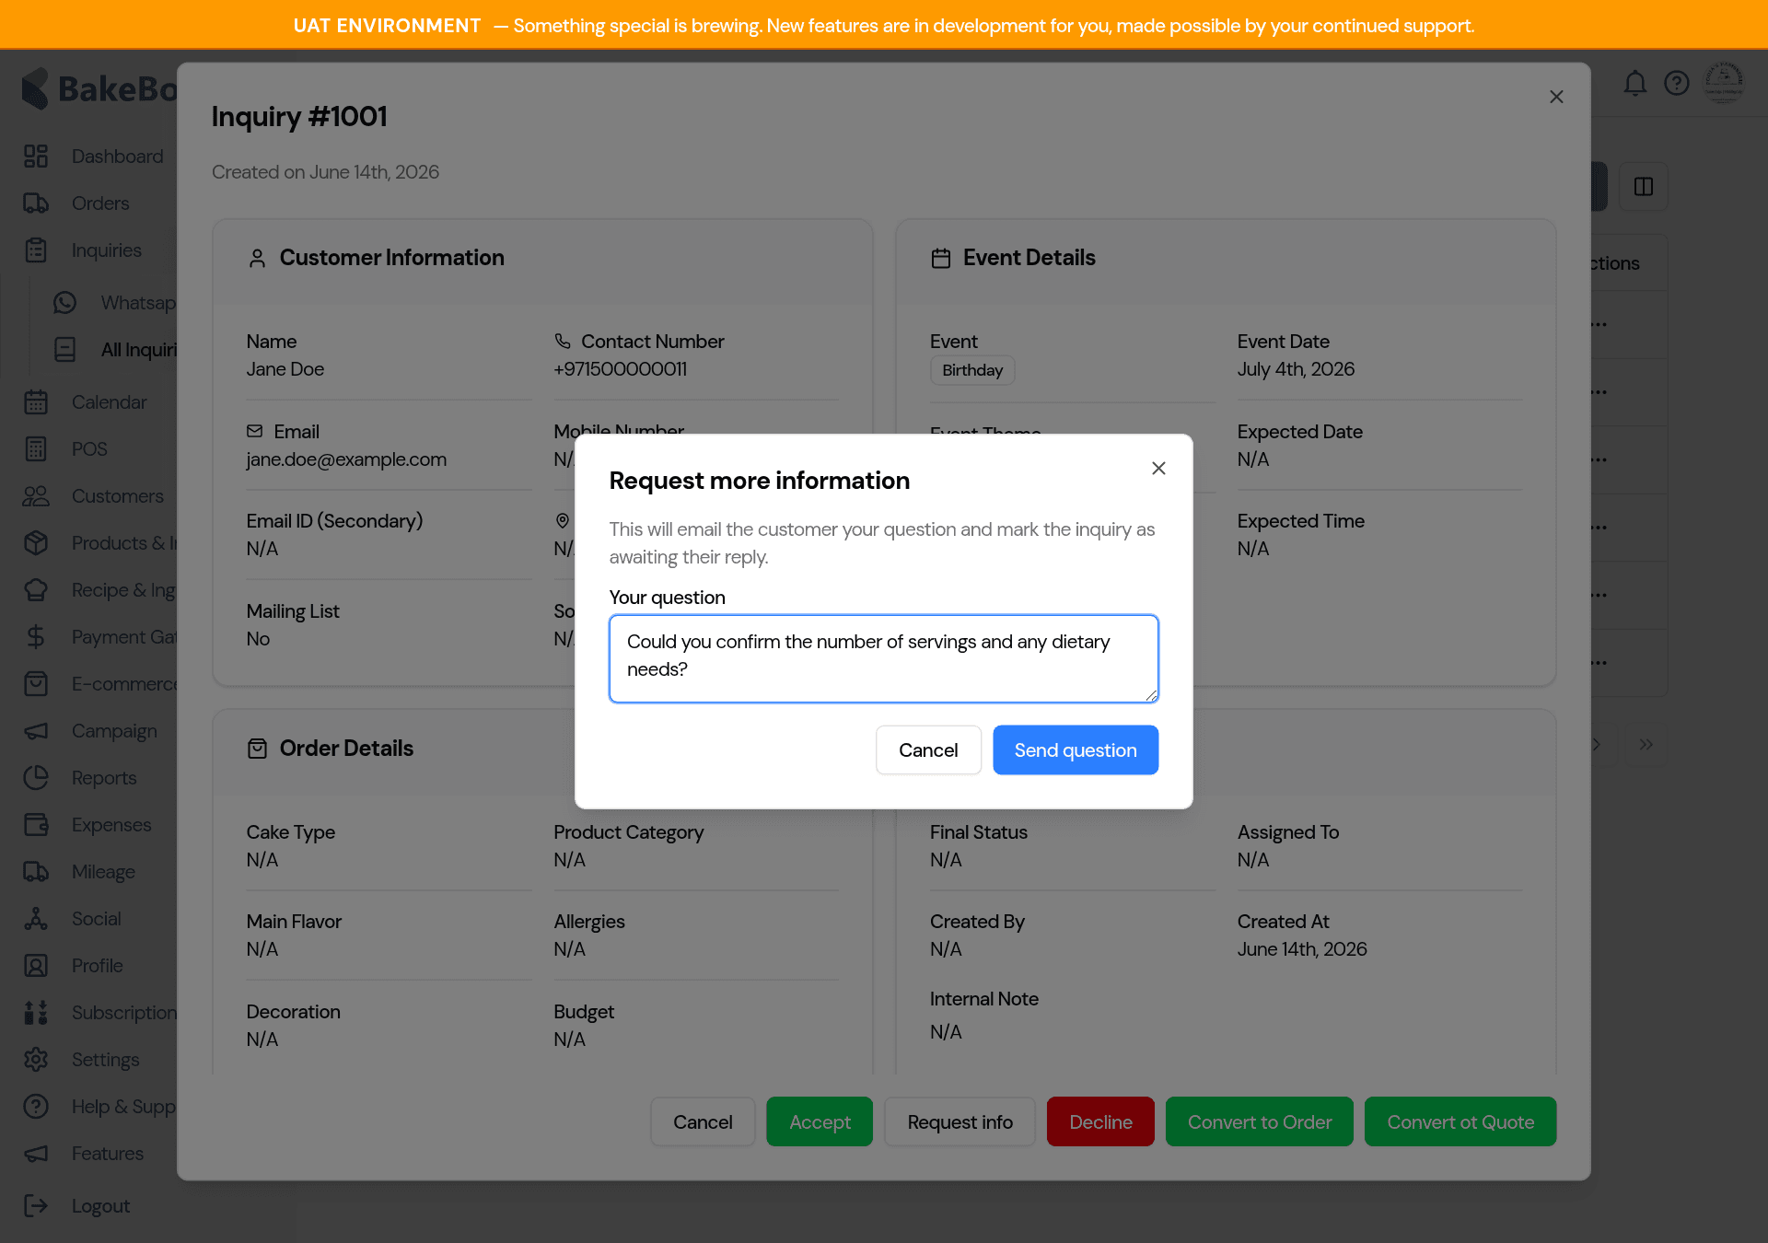
Task: Click the Dashboard sidebar icon
Action: 36,157
